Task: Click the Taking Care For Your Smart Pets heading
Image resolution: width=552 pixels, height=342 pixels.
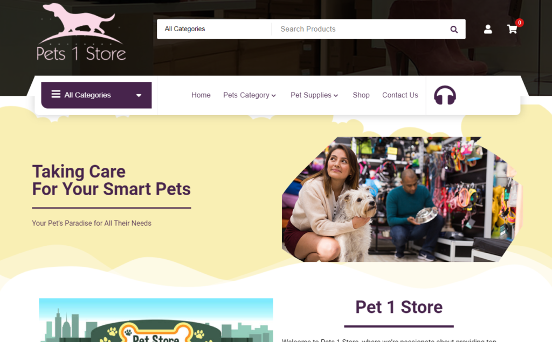Action: [111, 181]
